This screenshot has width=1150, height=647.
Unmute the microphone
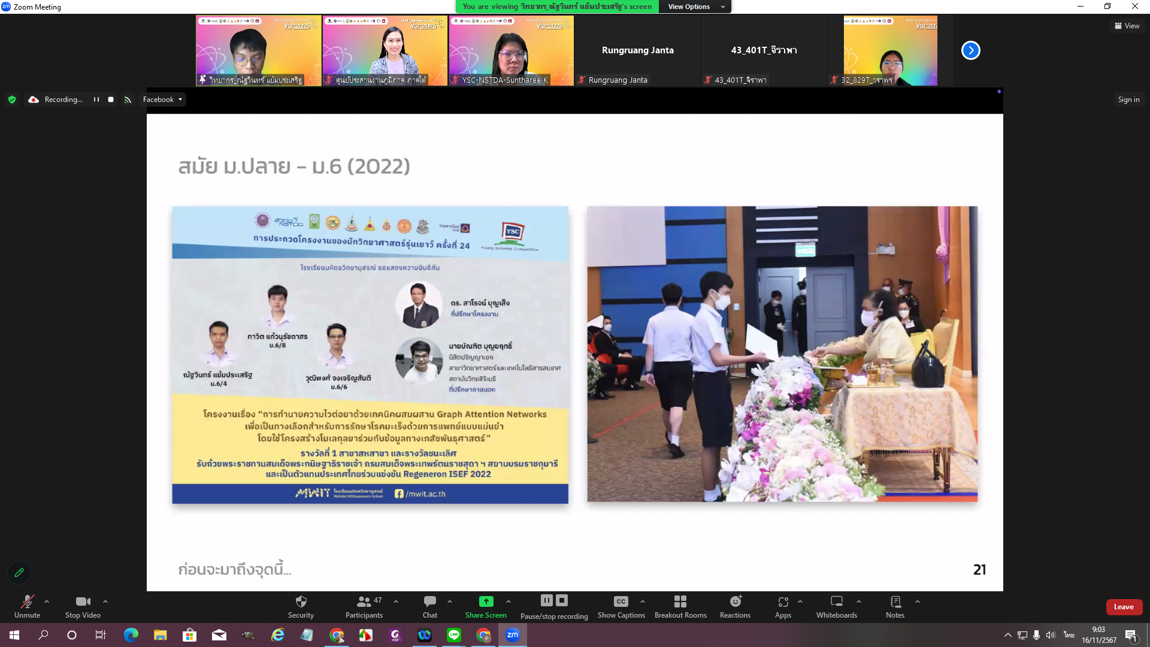(27, 601)
